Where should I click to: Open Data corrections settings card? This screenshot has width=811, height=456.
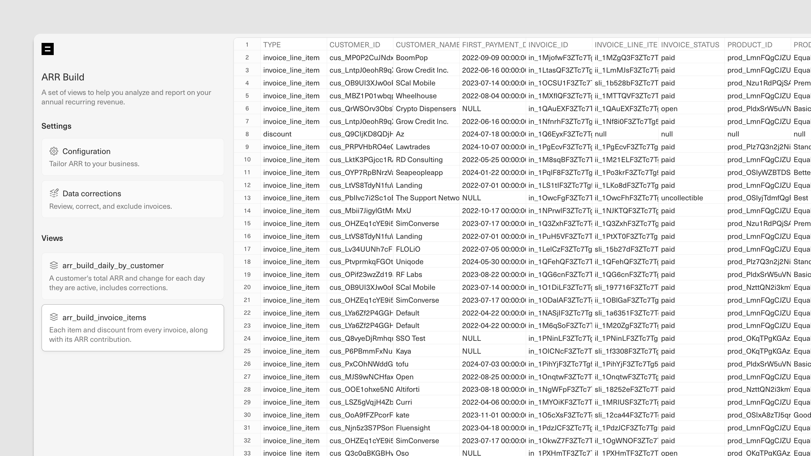click(x=132, y=199)
